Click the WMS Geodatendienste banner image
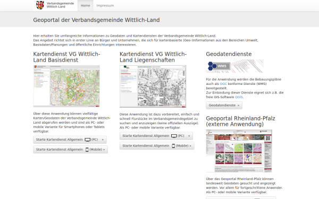This screenshot has width=319, height=199. [235, 66]
